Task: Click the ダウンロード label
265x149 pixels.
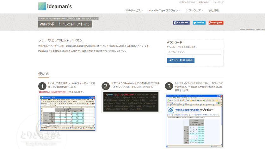Action: pyautogui.click(x=175, y=43)
